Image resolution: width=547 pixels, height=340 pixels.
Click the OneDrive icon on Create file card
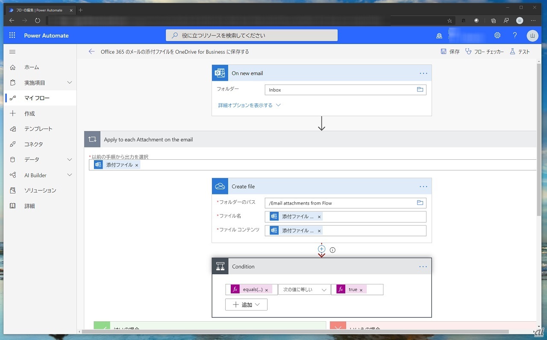point(220,186)
